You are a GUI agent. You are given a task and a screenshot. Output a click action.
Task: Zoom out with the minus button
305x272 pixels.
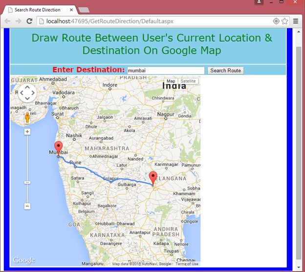pos(27,206)
